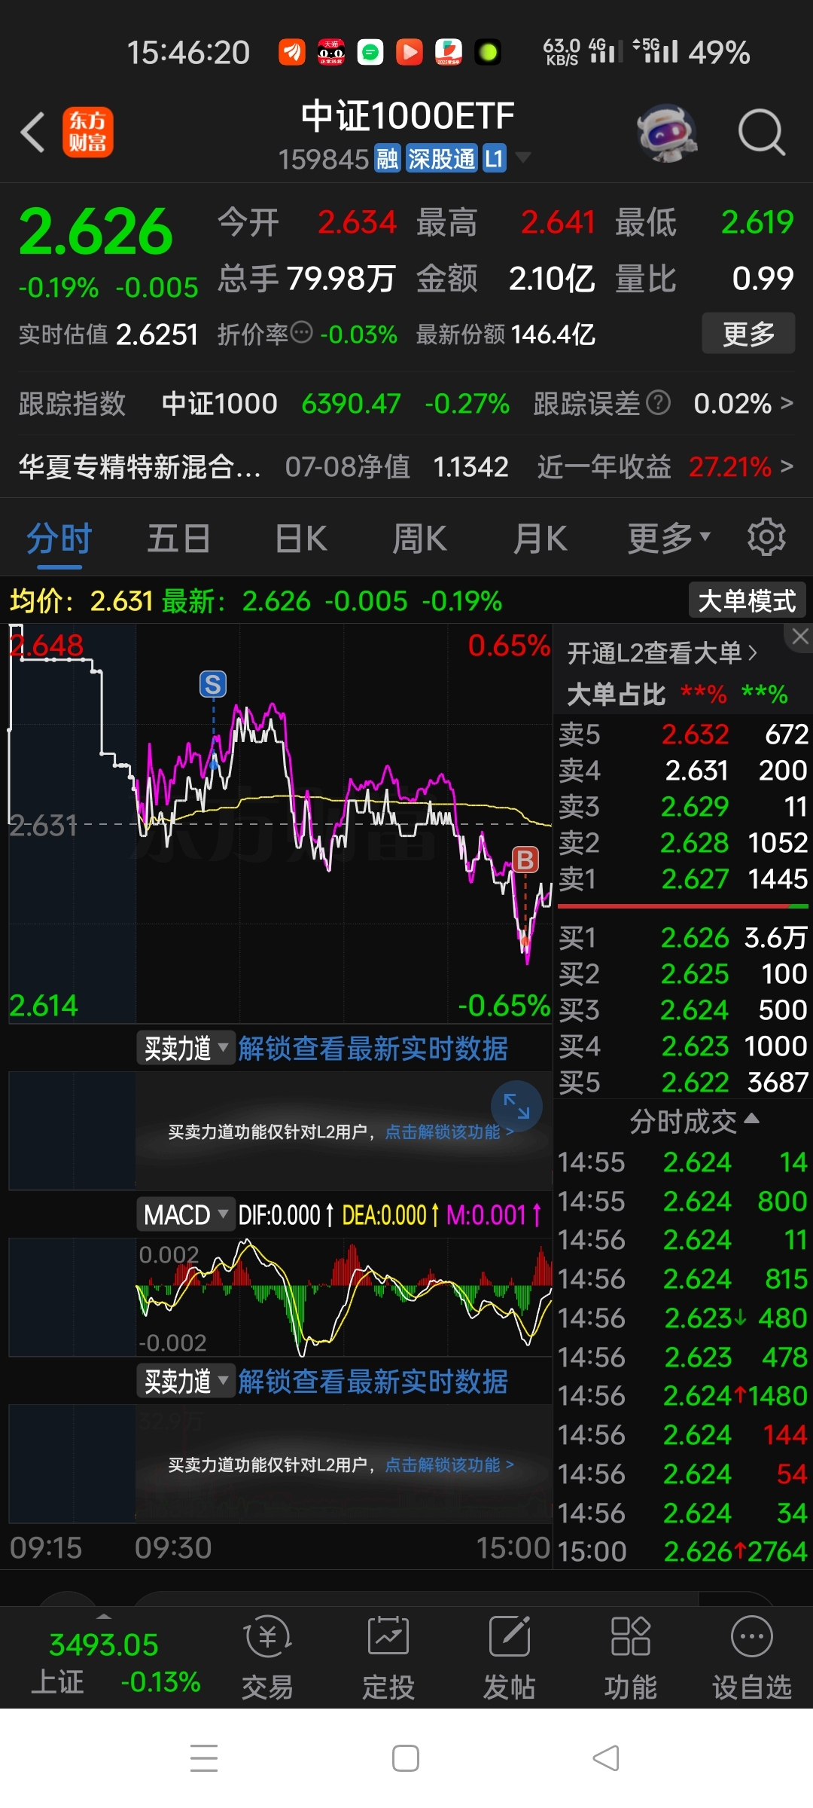The image size is (813, 1808).
Task: Tap Android recent apps menu icon
Action: [204, 1758]
